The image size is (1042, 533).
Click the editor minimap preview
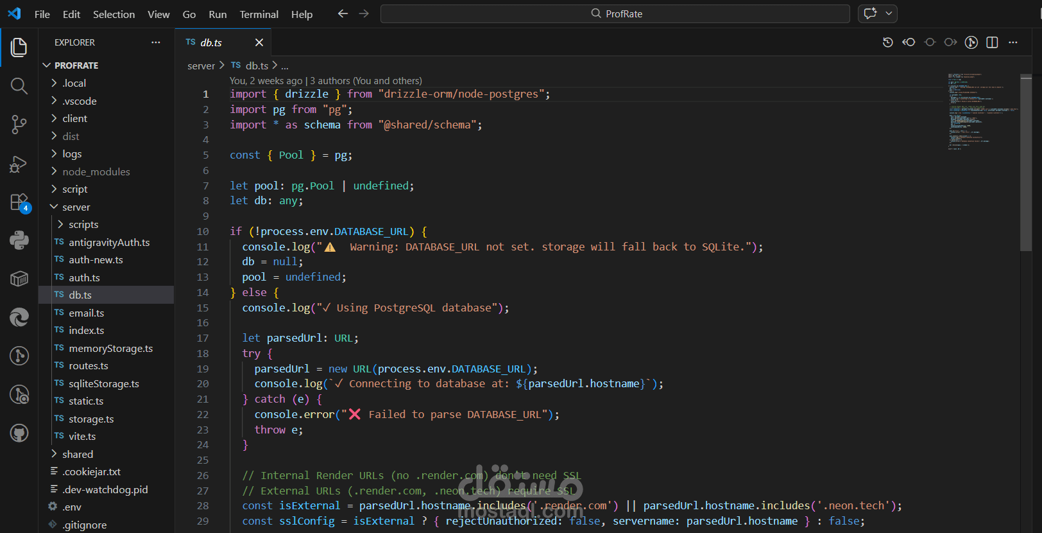tap(983, 111)
